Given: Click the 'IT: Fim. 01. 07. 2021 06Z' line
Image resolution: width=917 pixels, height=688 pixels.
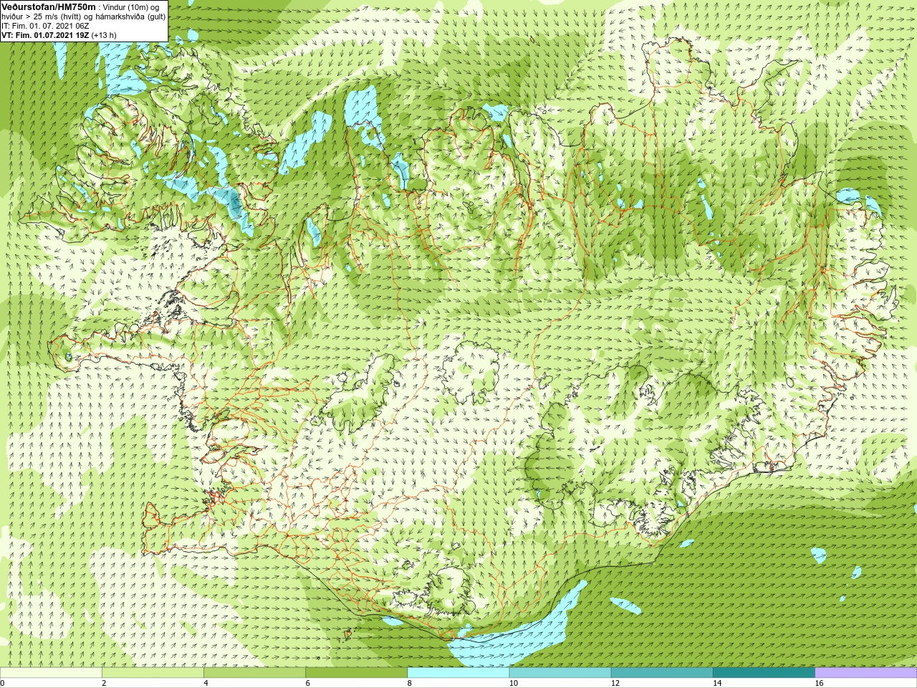Looking at the screenshot, I should [45, 26].
